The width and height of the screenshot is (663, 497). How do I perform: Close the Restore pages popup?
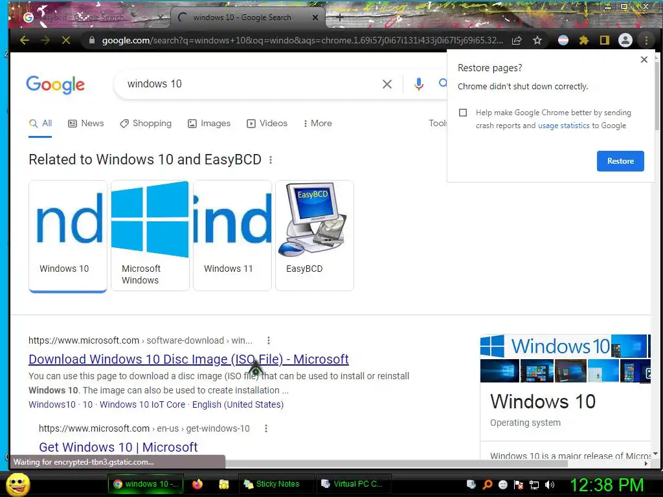644,60
